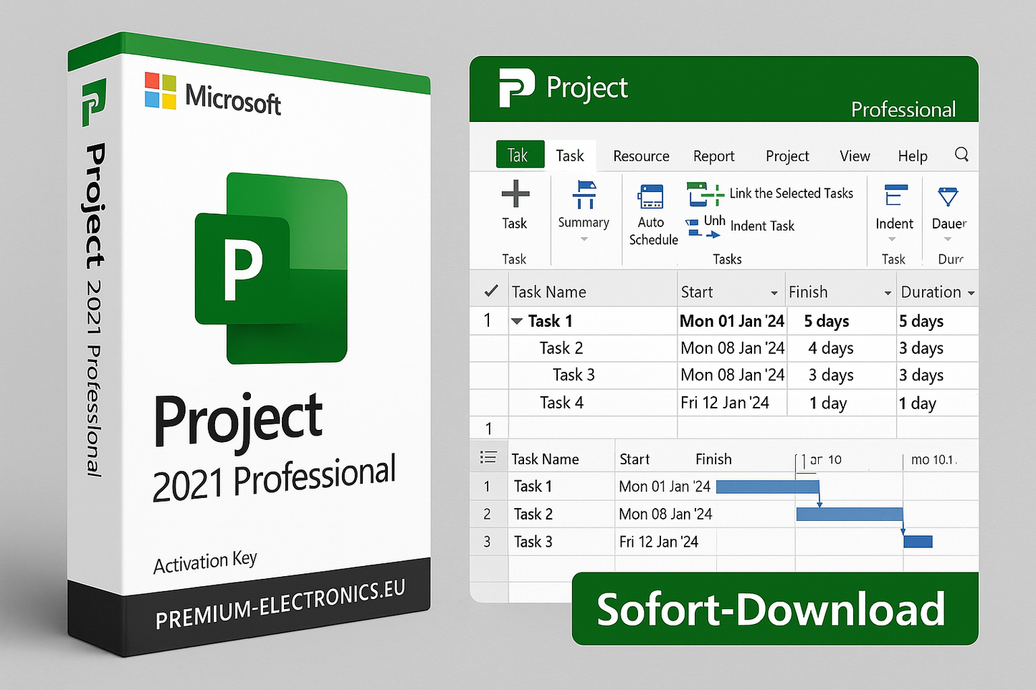
Task: Switch to the Resource ribbon tab
Action: [x=640, y=155]
